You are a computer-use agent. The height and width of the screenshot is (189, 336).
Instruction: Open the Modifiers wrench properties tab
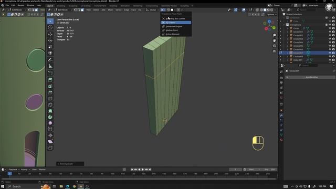(x=281, y=115)
